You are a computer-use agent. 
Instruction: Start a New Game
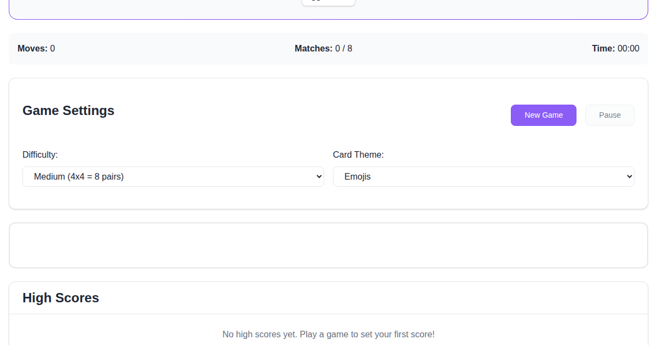[x=543, y=115]
